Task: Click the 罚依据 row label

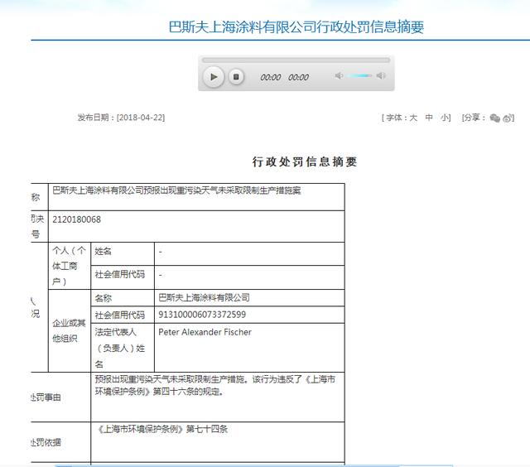Action: (46, 442)
